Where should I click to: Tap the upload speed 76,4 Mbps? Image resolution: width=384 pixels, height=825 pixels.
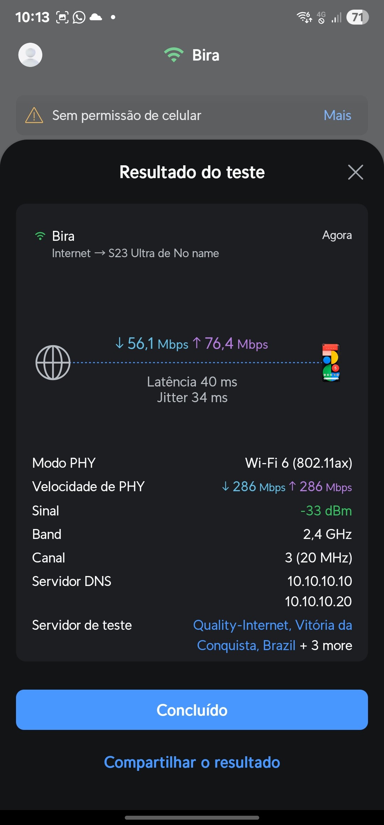230,344
